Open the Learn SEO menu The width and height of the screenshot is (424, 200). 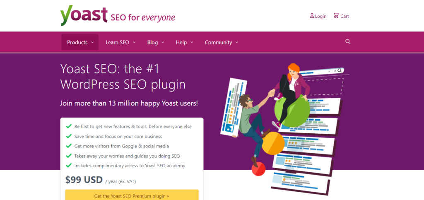[120, 42]
